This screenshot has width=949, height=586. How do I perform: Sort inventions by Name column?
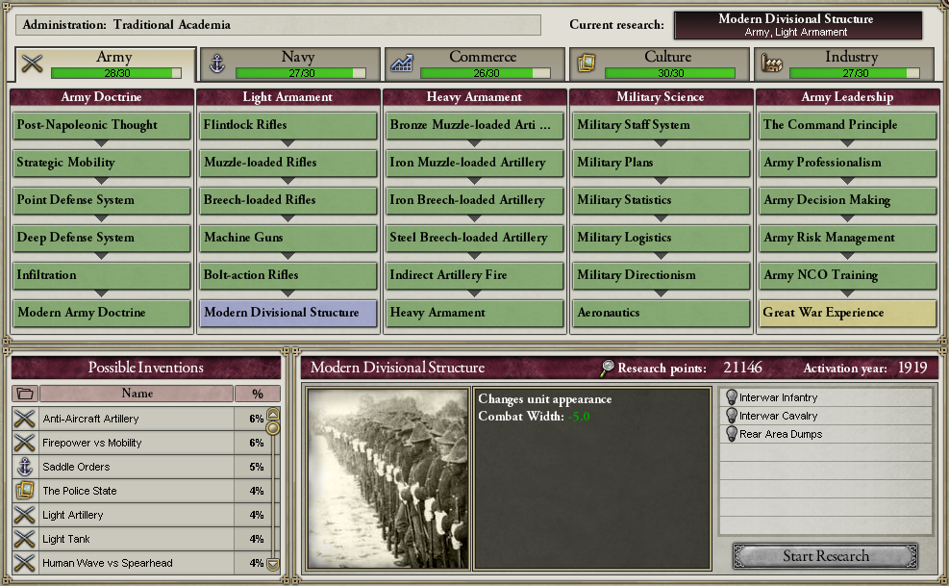pos(137,394)
